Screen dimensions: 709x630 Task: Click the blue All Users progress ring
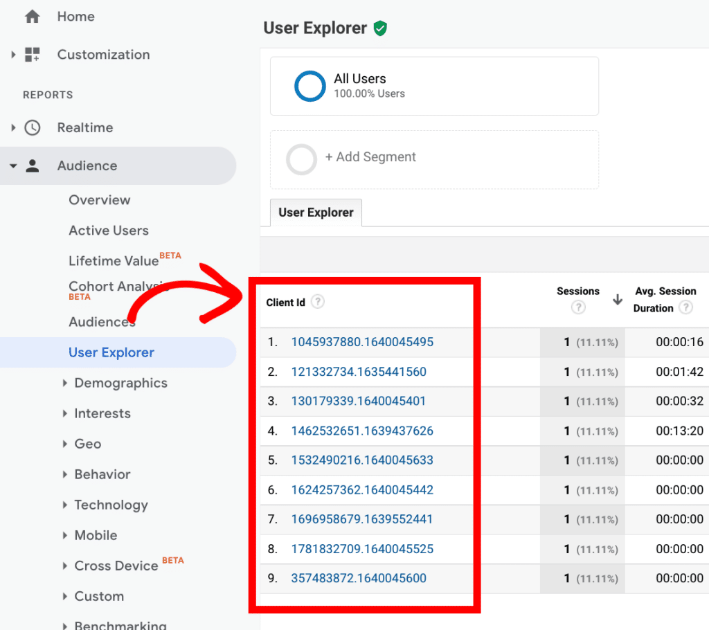tap(309, 86)
